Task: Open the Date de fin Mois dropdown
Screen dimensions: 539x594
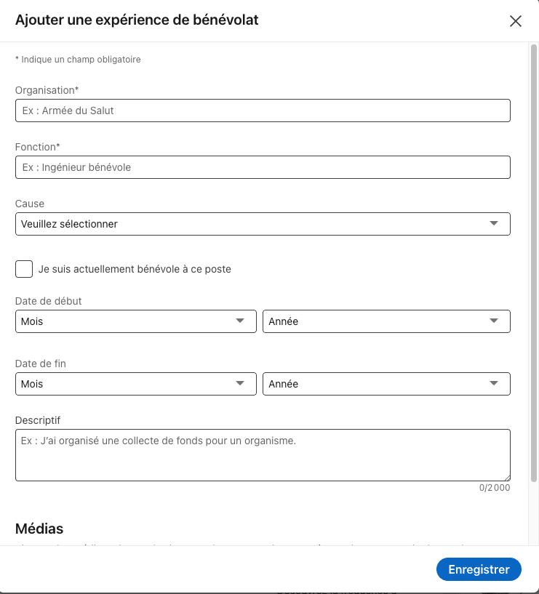Action: pyautogui.click(x=135, y=383)
